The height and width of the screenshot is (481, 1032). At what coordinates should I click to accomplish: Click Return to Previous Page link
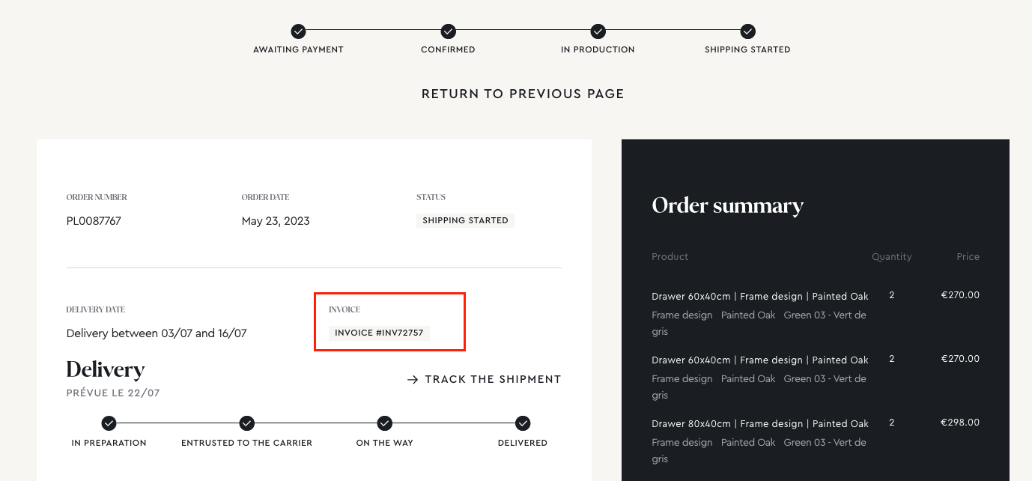[522, 94]
